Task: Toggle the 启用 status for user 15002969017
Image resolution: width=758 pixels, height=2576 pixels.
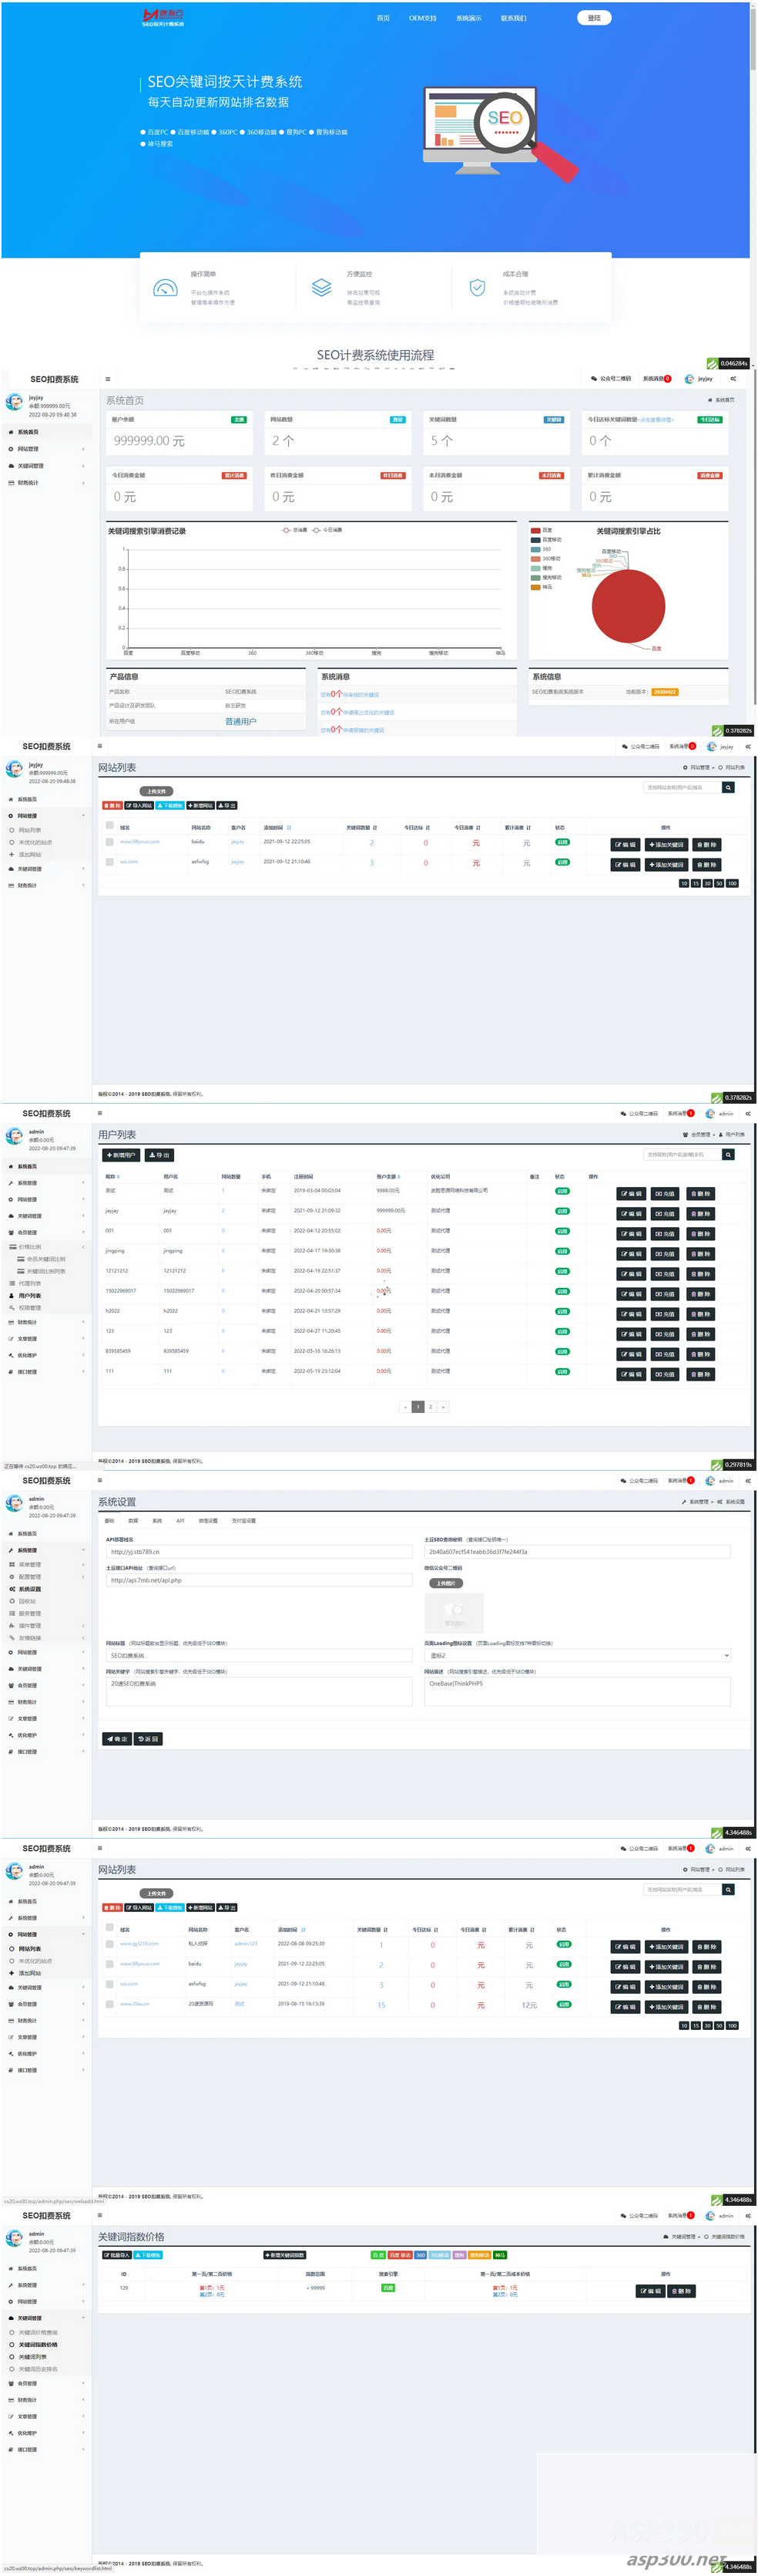Action: (562, 1291)
